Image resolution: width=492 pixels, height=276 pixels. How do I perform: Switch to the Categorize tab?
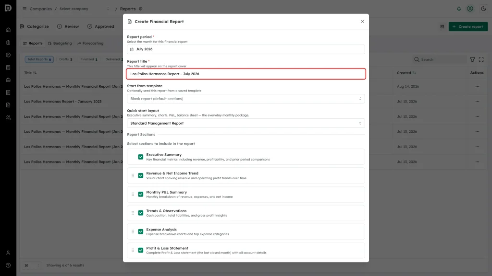[35, 26]
